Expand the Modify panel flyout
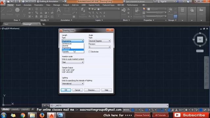The height and width of the screenshot is (118, 210). 45,20
